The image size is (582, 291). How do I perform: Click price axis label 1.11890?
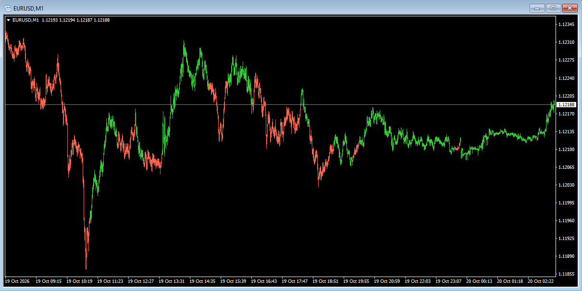pyautogui.click(x=566, y=256)
